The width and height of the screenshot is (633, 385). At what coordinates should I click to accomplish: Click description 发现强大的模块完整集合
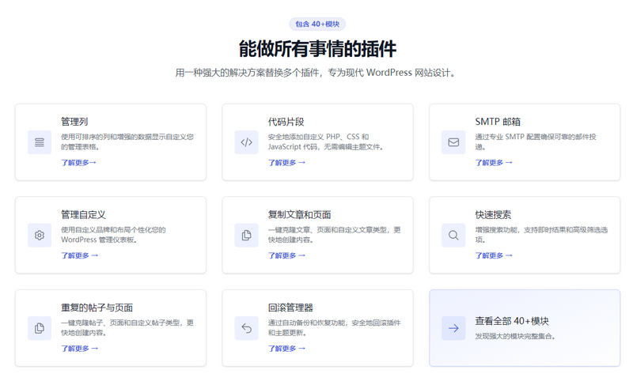(515, 336)
